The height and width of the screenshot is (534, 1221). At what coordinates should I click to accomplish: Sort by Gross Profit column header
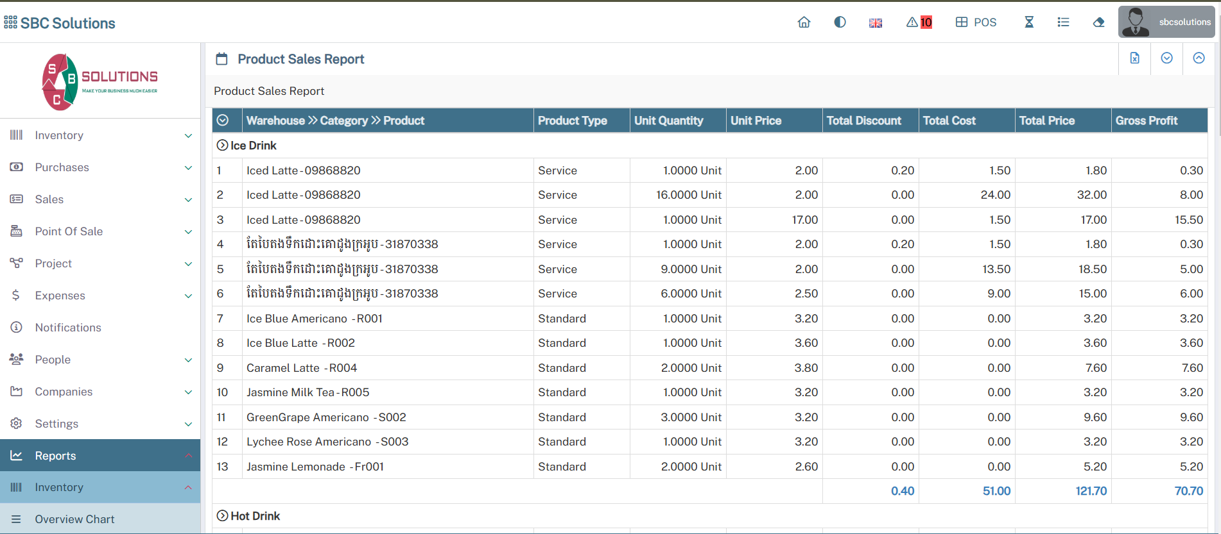[x=1146, y=121]
